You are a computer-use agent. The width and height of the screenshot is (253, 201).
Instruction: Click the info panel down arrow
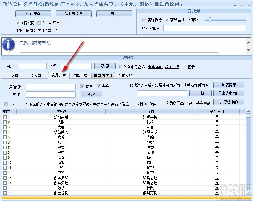(x=249, y=49)
